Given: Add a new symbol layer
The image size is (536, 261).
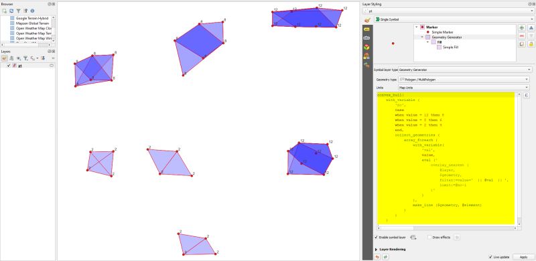Looking at the screenshot, I should (x=522, y=28).
